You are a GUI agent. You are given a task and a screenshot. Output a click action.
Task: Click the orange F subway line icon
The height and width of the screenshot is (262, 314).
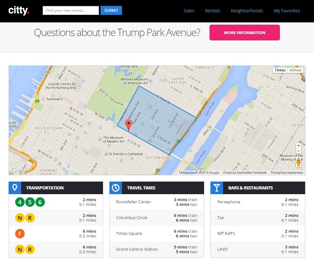pyautogui.click(x=20, y=234)
